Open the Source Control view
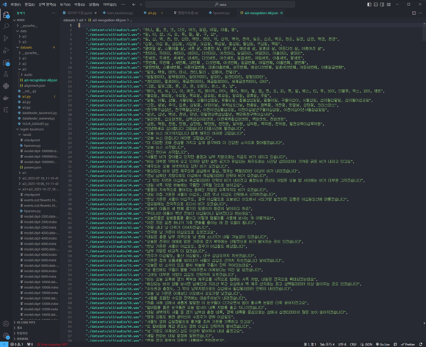Screen dimensions: 426x347 point(6,38)
